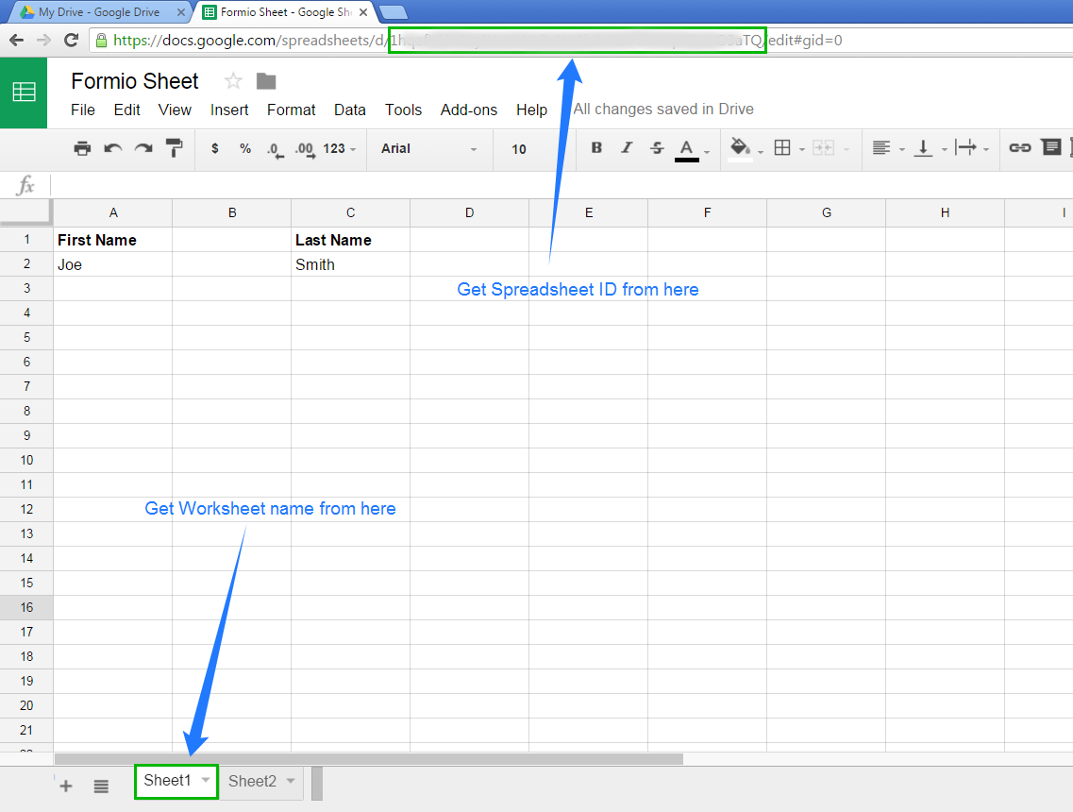Image resolution: width=1073 pixels, height=812 pixels.
Task: Redo the last action
Action: pos(143,148)
